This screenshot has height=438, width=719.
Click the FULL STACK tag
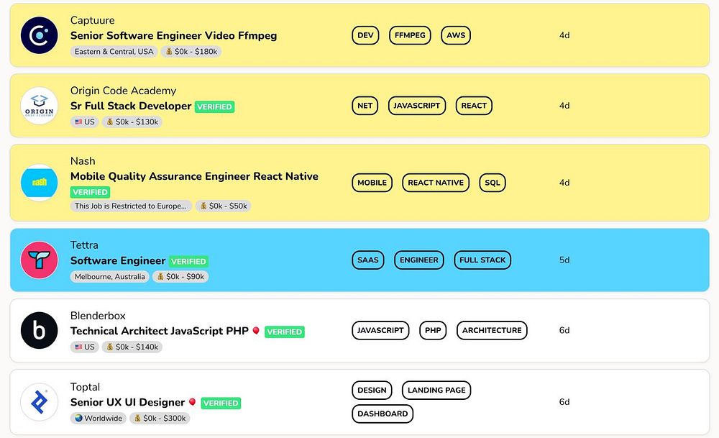coord(482,260)
